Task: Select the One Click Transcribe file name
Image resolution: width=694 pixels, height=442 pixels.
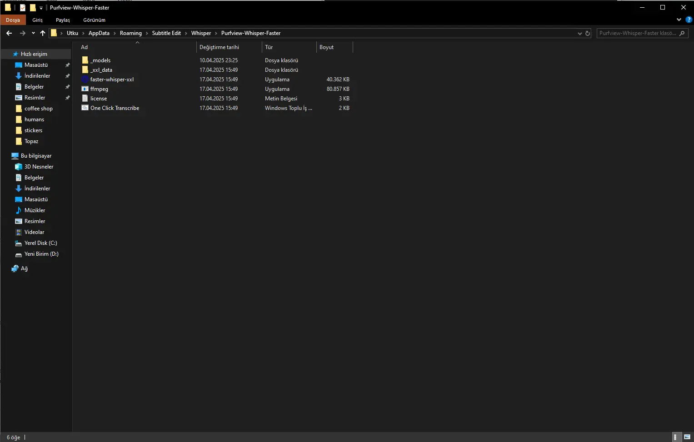Action: [x=115, y=108]
